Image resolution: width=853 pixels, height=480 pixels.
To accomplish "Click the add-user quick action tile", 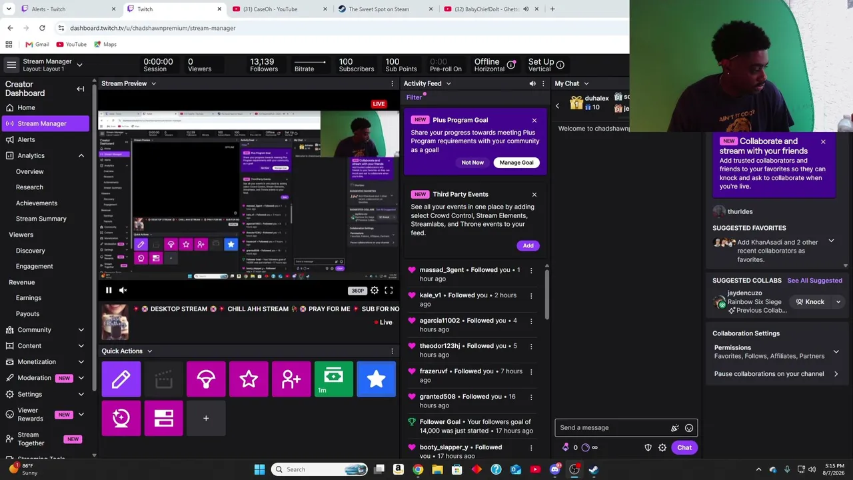I will click(x=291, y=379).
